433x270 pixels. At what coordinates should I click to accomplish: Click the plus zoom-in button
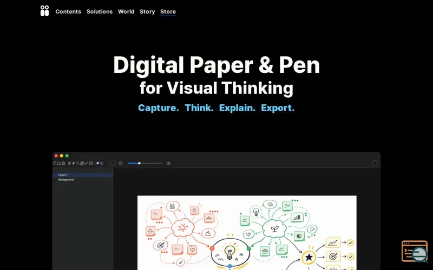tap(168, 164)
